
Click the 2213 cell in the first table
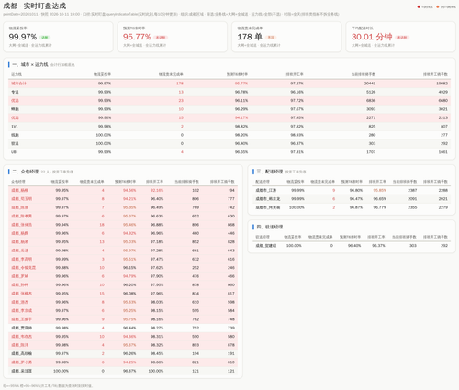443,117
